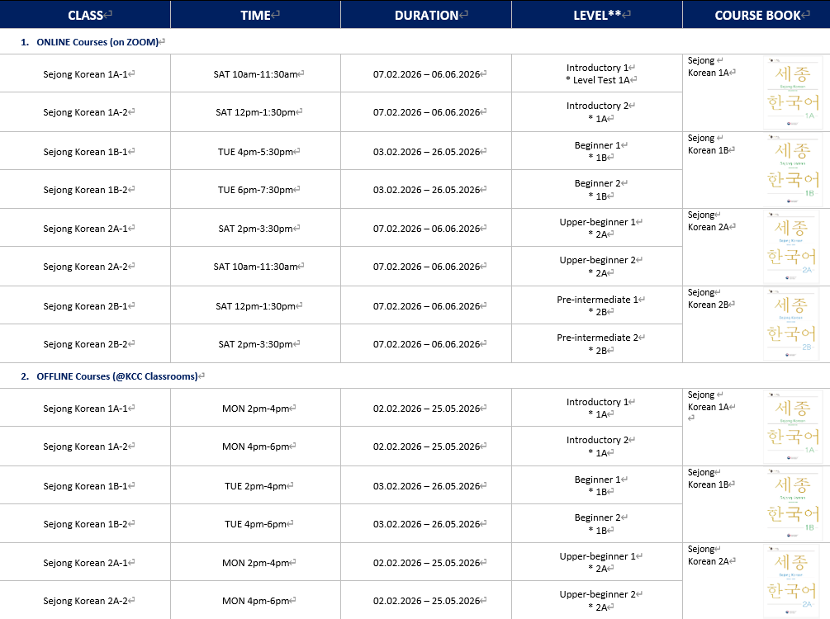
Task: Click the offline Sejong Korean 2A book cover
Action: (x=792, y=580)
